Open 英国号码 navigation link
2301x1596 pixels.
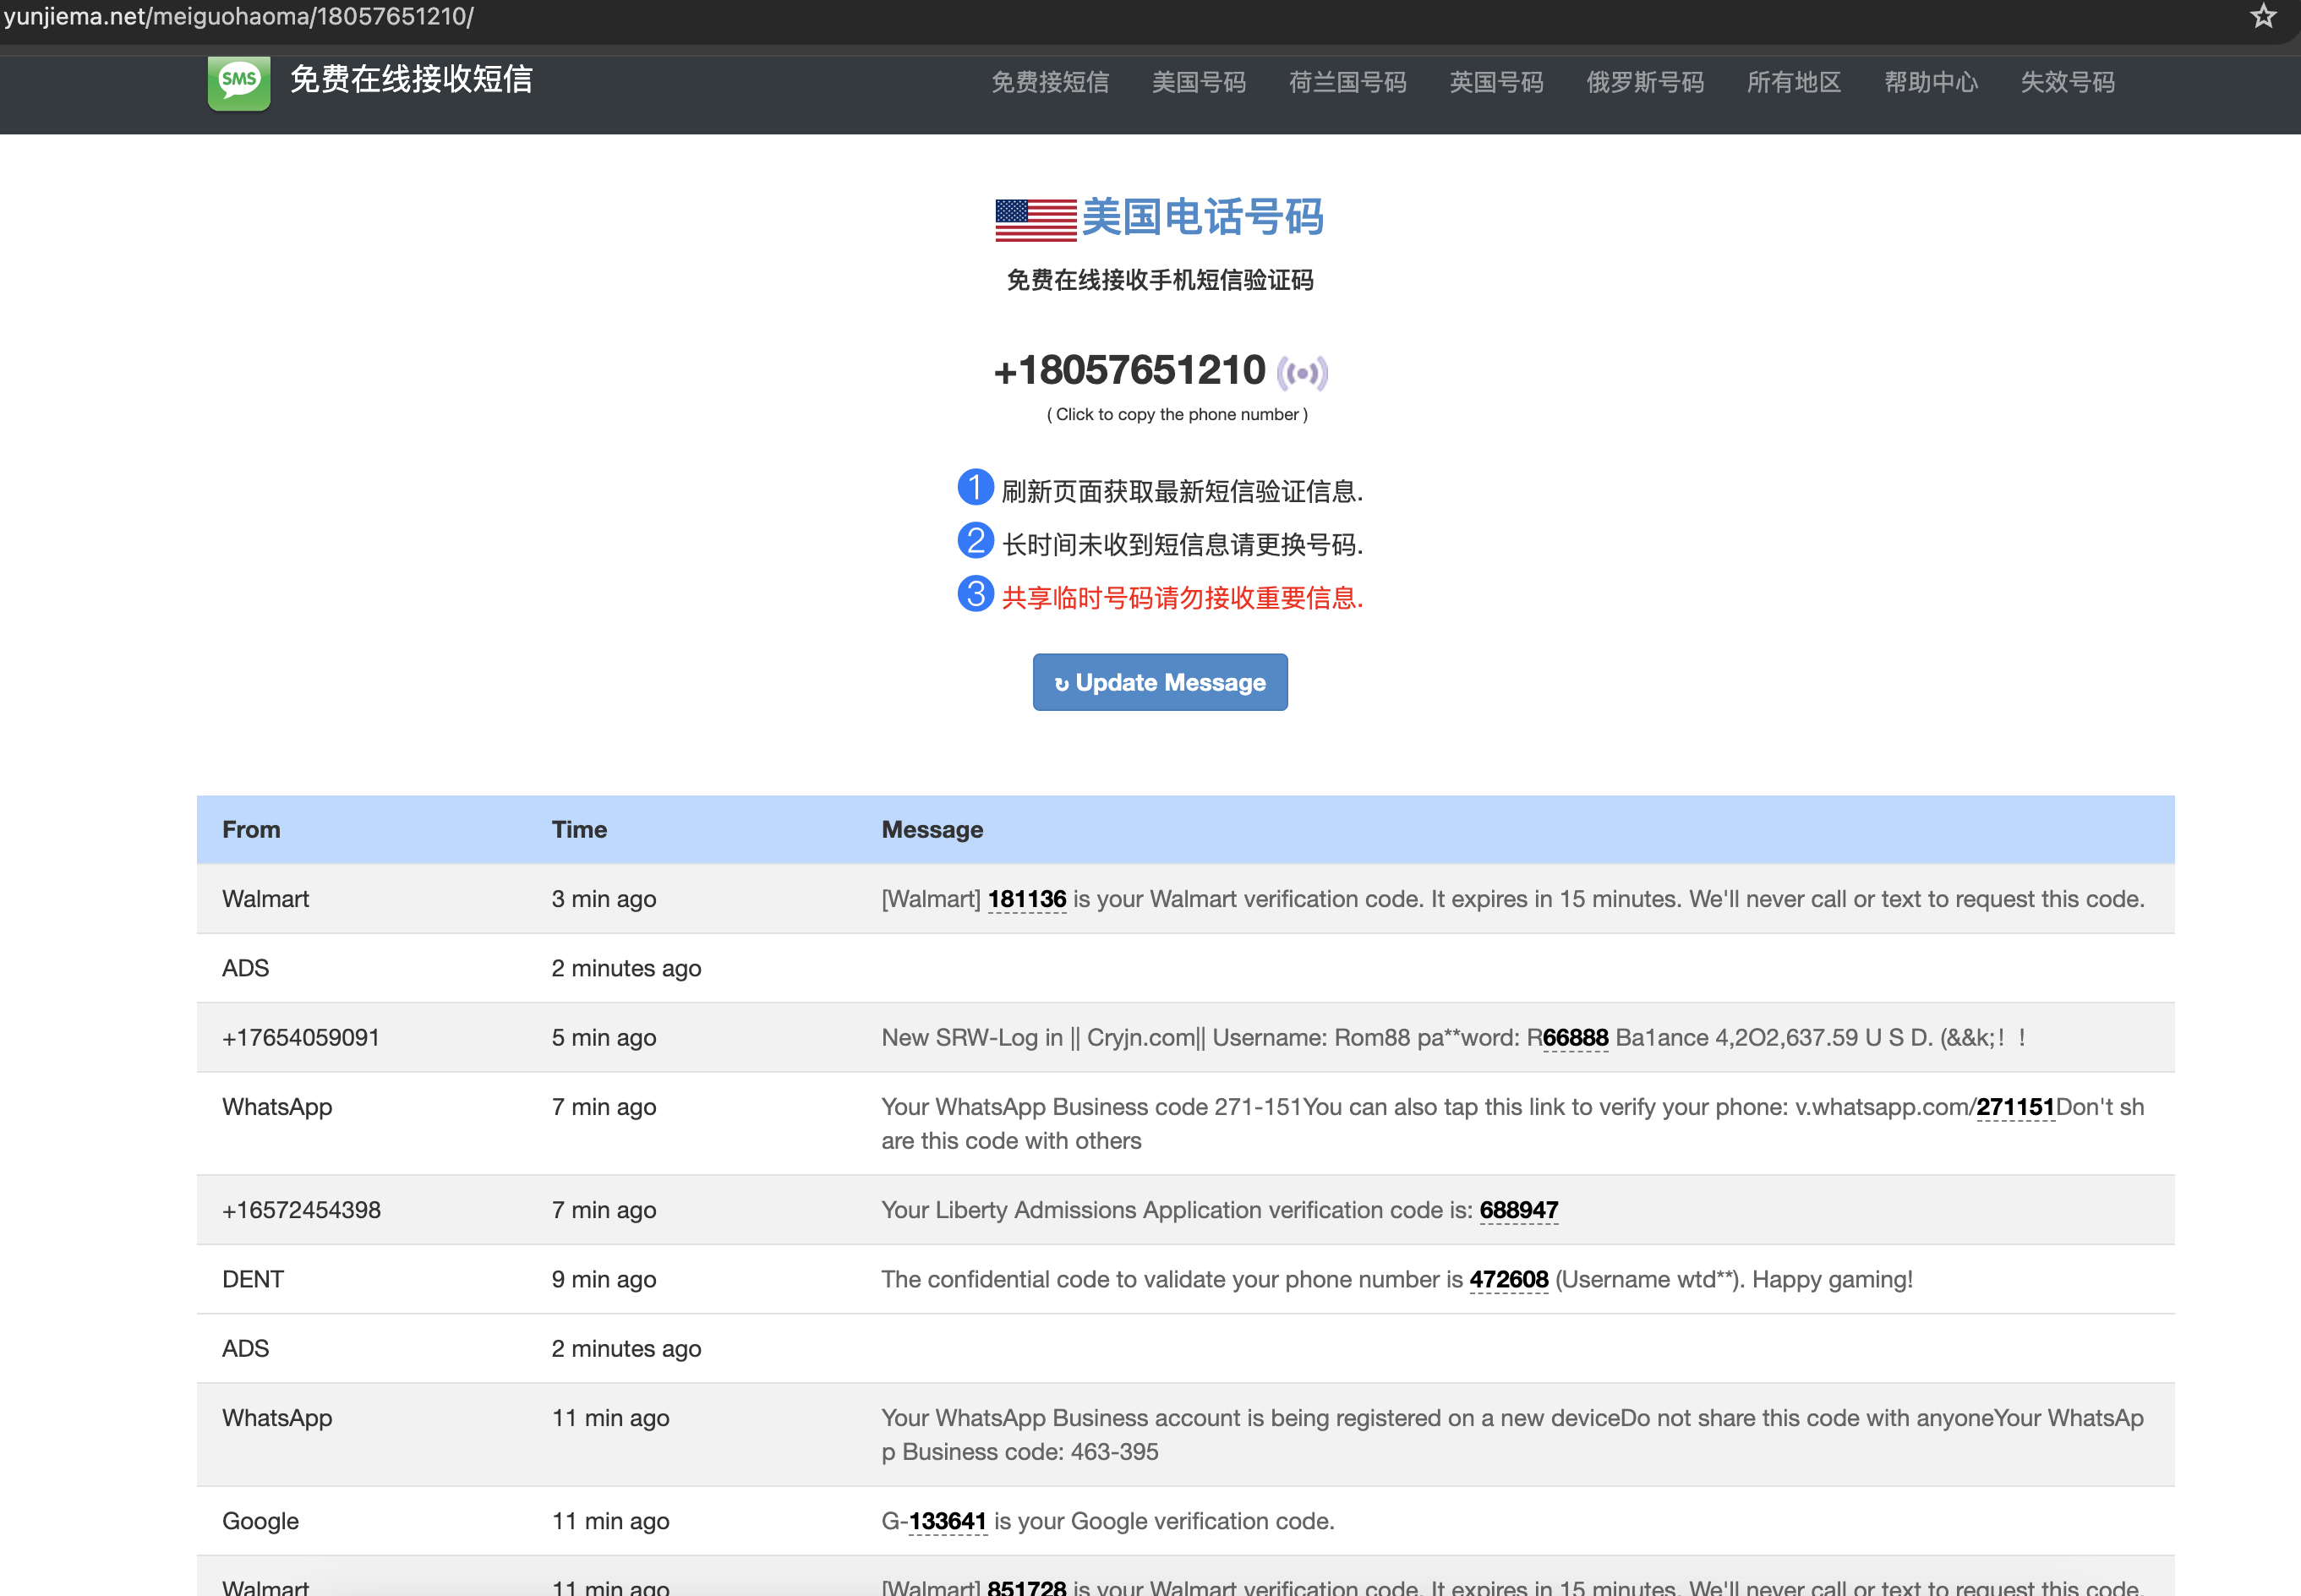tap(1496, 82)
